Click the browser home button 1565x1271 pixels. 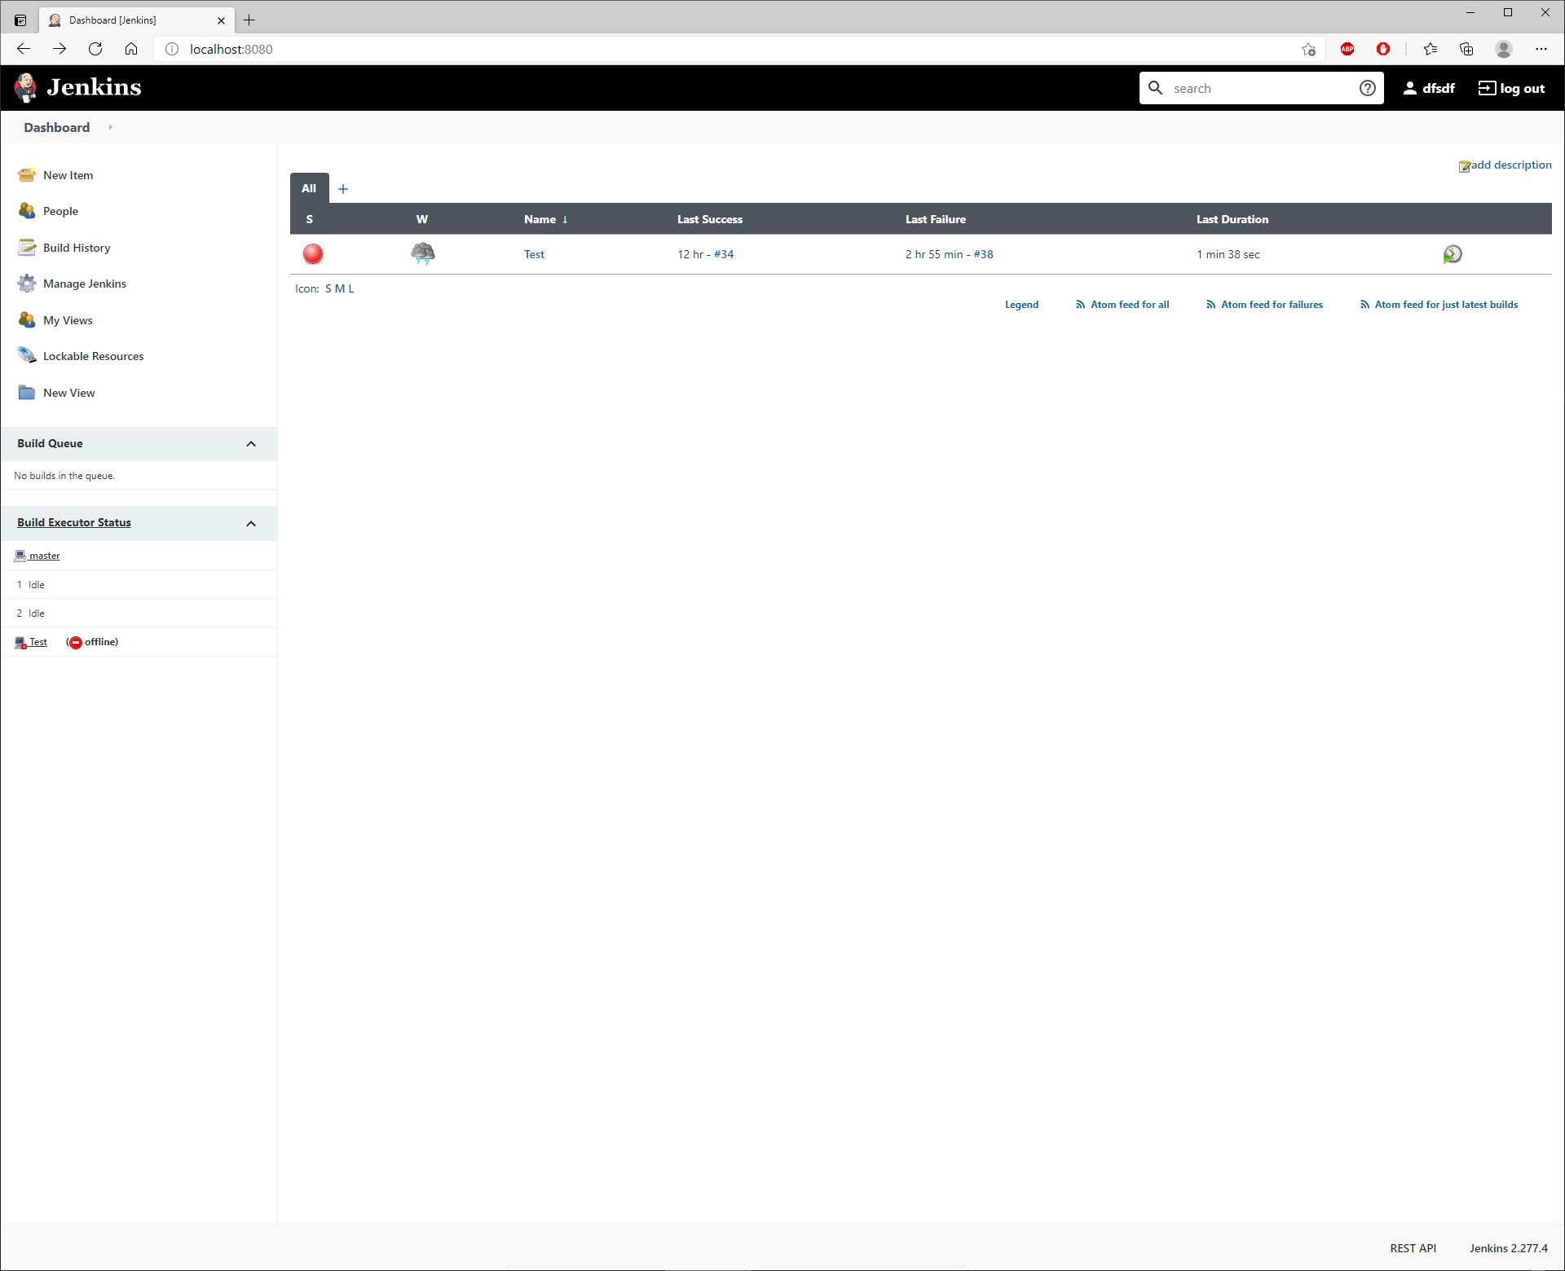point(131,49)
